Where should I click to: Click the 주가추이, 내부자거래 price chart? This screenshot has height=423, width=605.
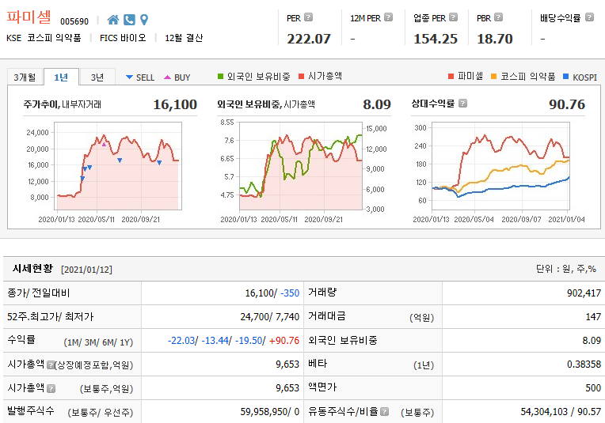click(x=118, y=166)
